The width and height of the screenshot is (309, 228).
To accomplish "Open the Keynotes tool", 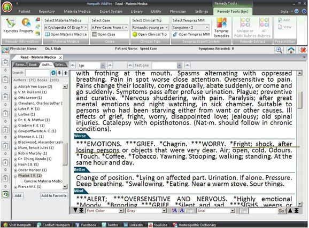I will (10, 25).
